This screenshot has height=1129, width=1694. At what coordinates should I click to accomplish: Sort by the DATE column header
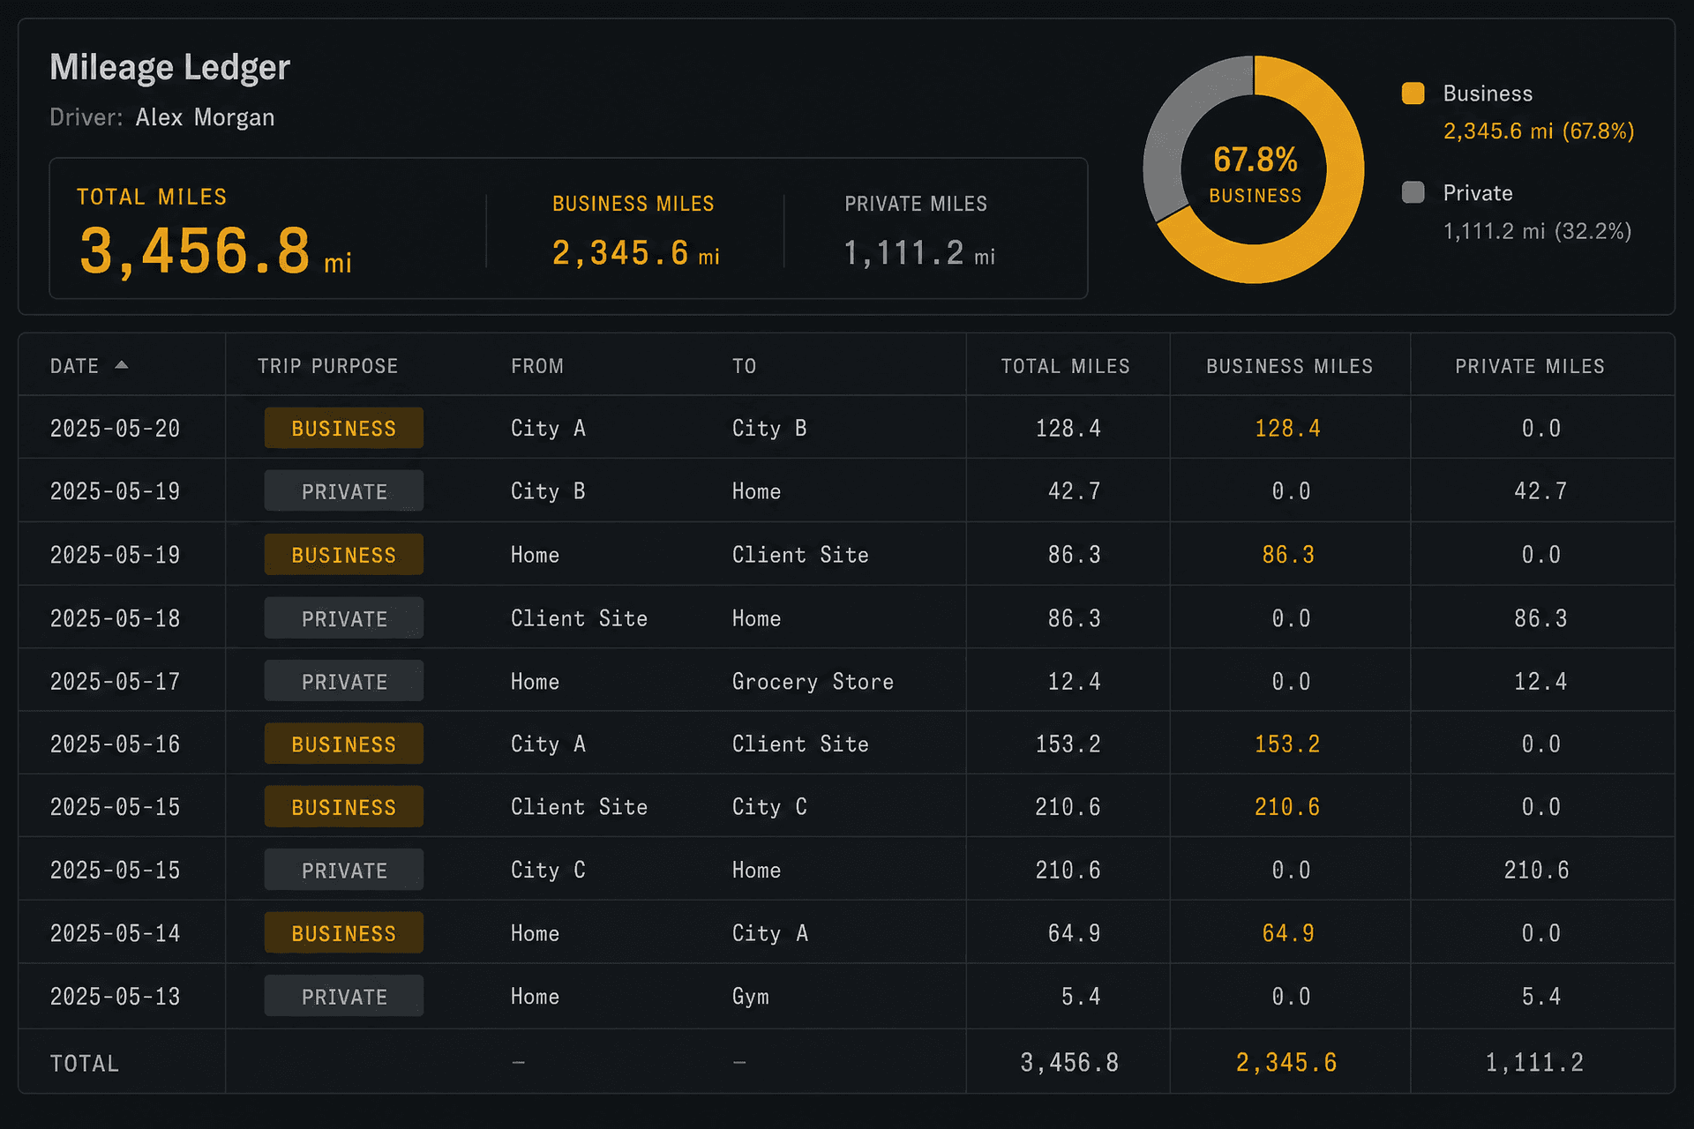point(74,366)
